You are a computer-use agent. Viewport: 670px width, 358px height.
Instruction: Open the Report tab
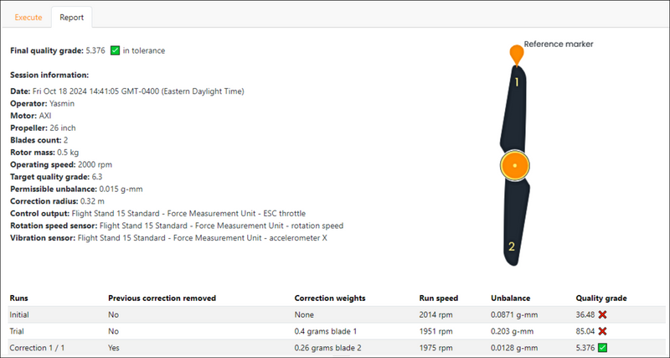(71, 17)
